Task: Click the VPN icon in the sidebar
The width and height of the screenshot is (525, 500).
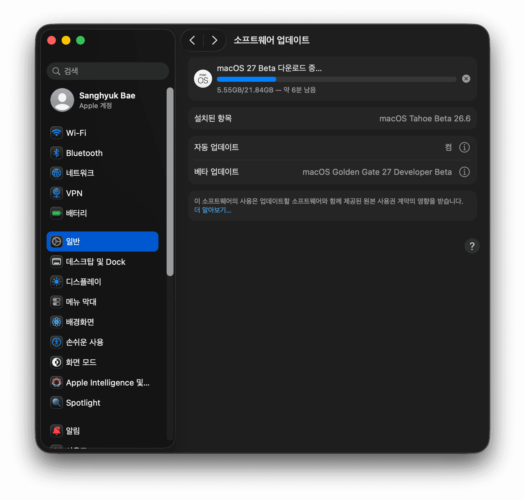Action: pyautogui.click(x=57, y=193)
